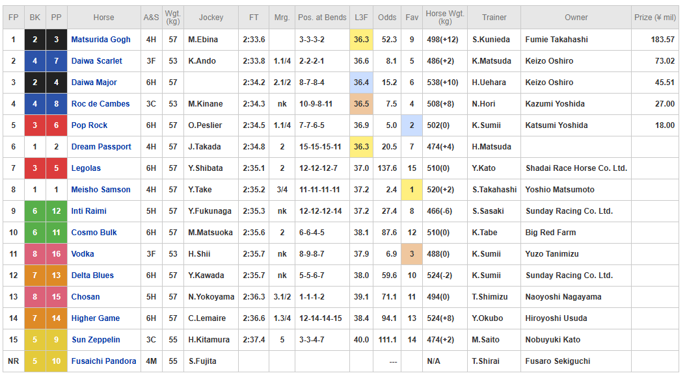Click the yellow-highlighted favourite 1 cell
Image resolution: width=687 pixels, height=384 pixels.
[x=412, y=189]
